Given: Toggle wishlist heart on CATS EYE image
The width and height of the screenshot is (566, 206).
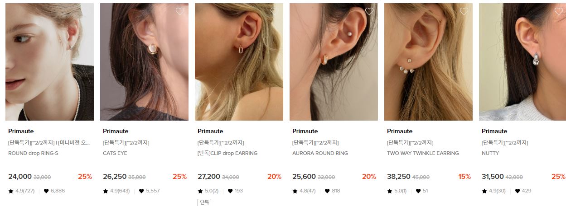Looking at the screenshot, I should tap(180, 11).
